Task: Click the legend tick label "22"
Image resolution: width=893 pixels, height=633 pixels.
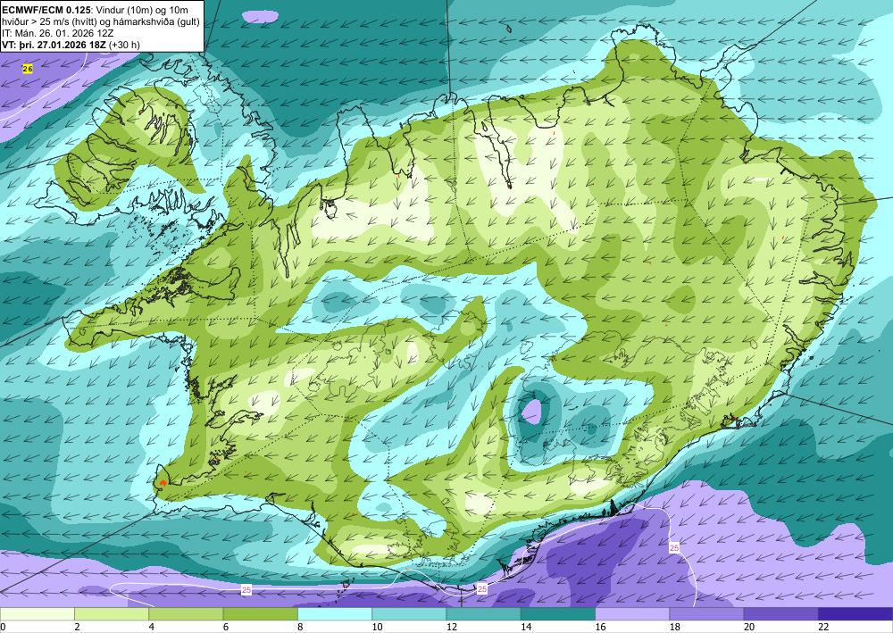Action: [823, 628]
